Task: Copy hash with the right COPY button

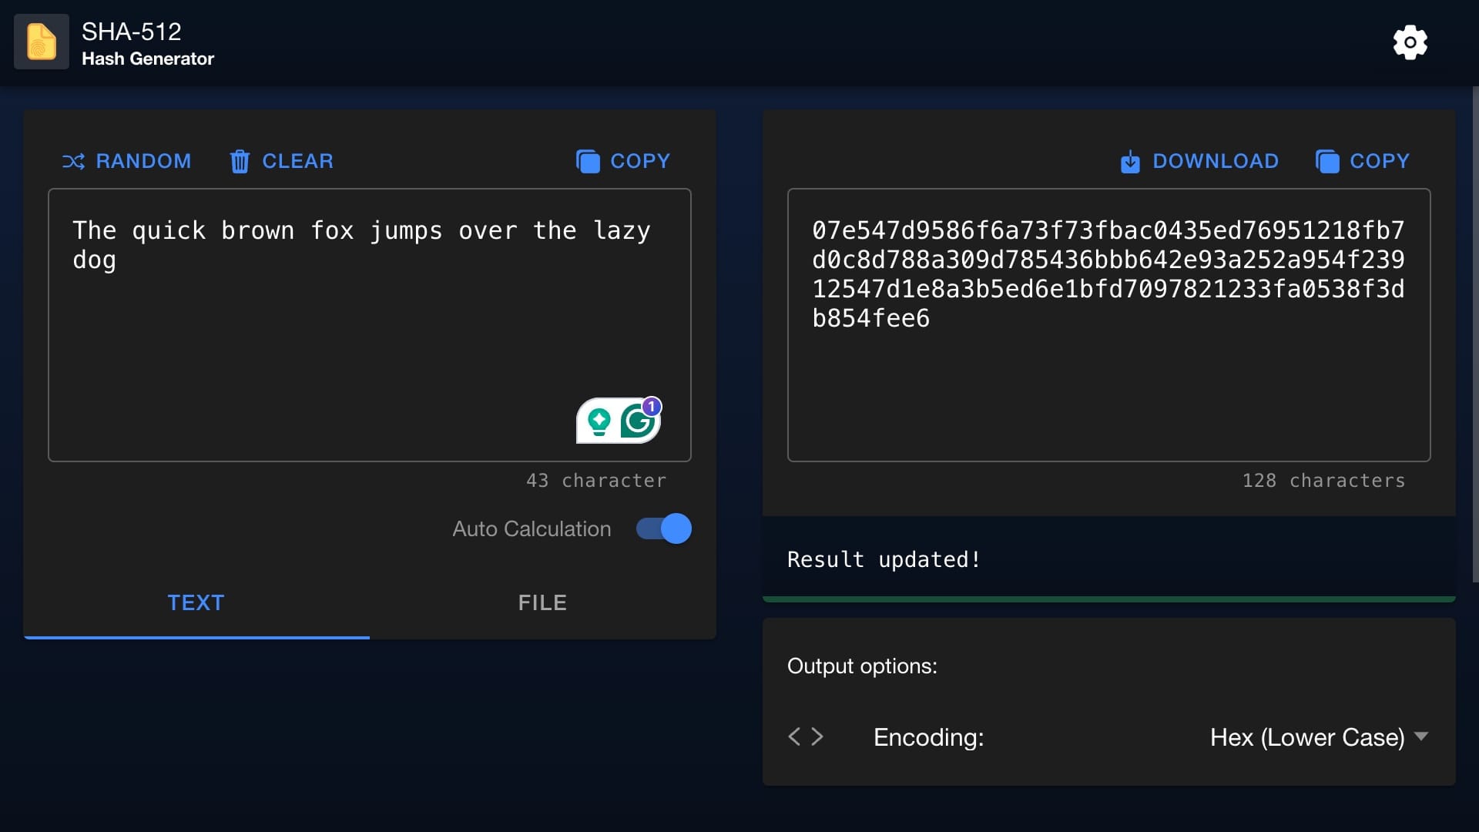Action: (1363, 161)
